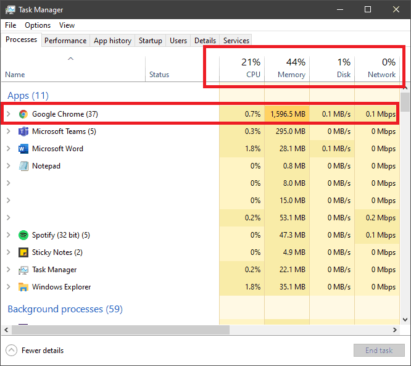Click the horizontal scrollbar thumb
This screenshot has height=366, width=411.
tap(120, 330)
